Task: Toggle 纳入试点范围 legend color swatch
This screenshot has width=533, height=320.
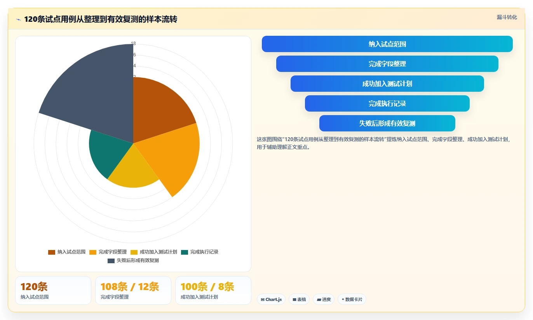Action: (52, 252)
